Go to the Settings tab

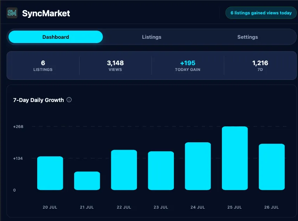point(248,37)
